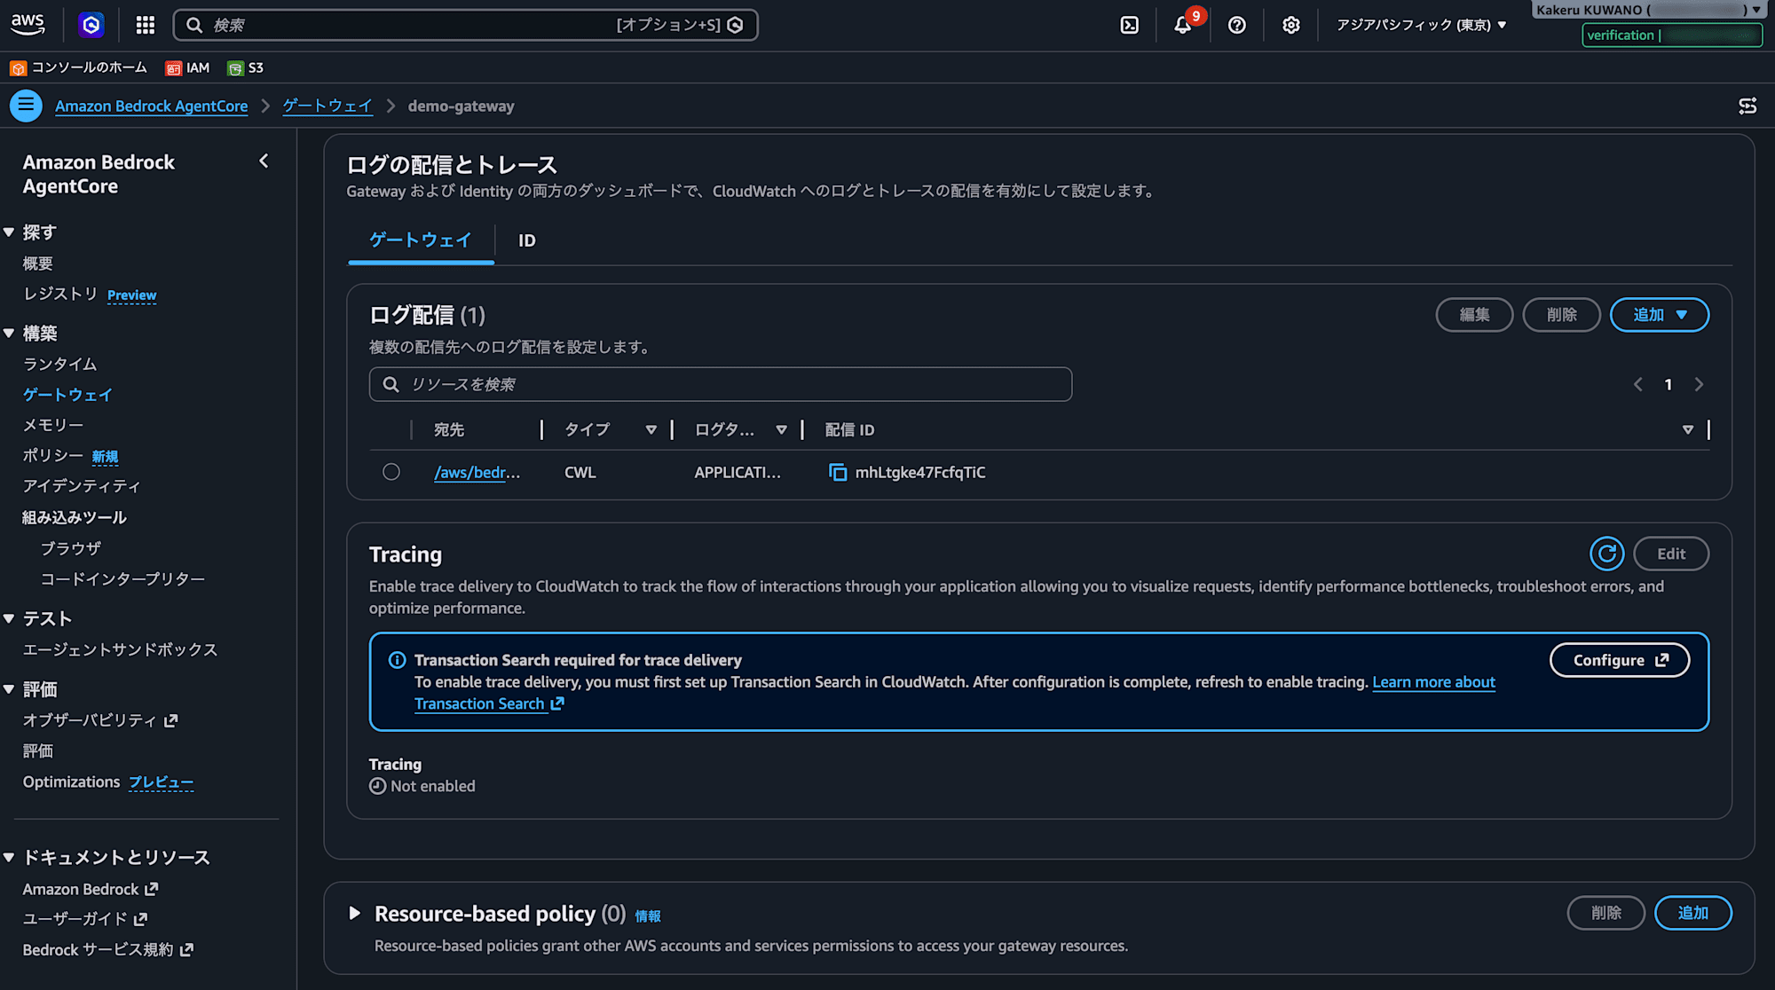The image size is (1775, 990).
Task: Open コードインタープリター in the sidebar
Action: (x=122, y=579)
